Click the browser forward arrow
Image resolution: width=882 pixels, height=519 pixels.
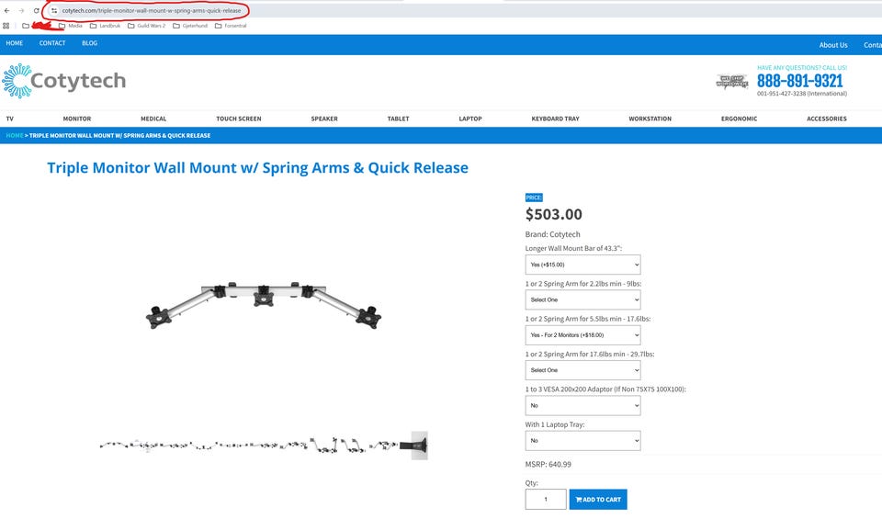point(21,11)
